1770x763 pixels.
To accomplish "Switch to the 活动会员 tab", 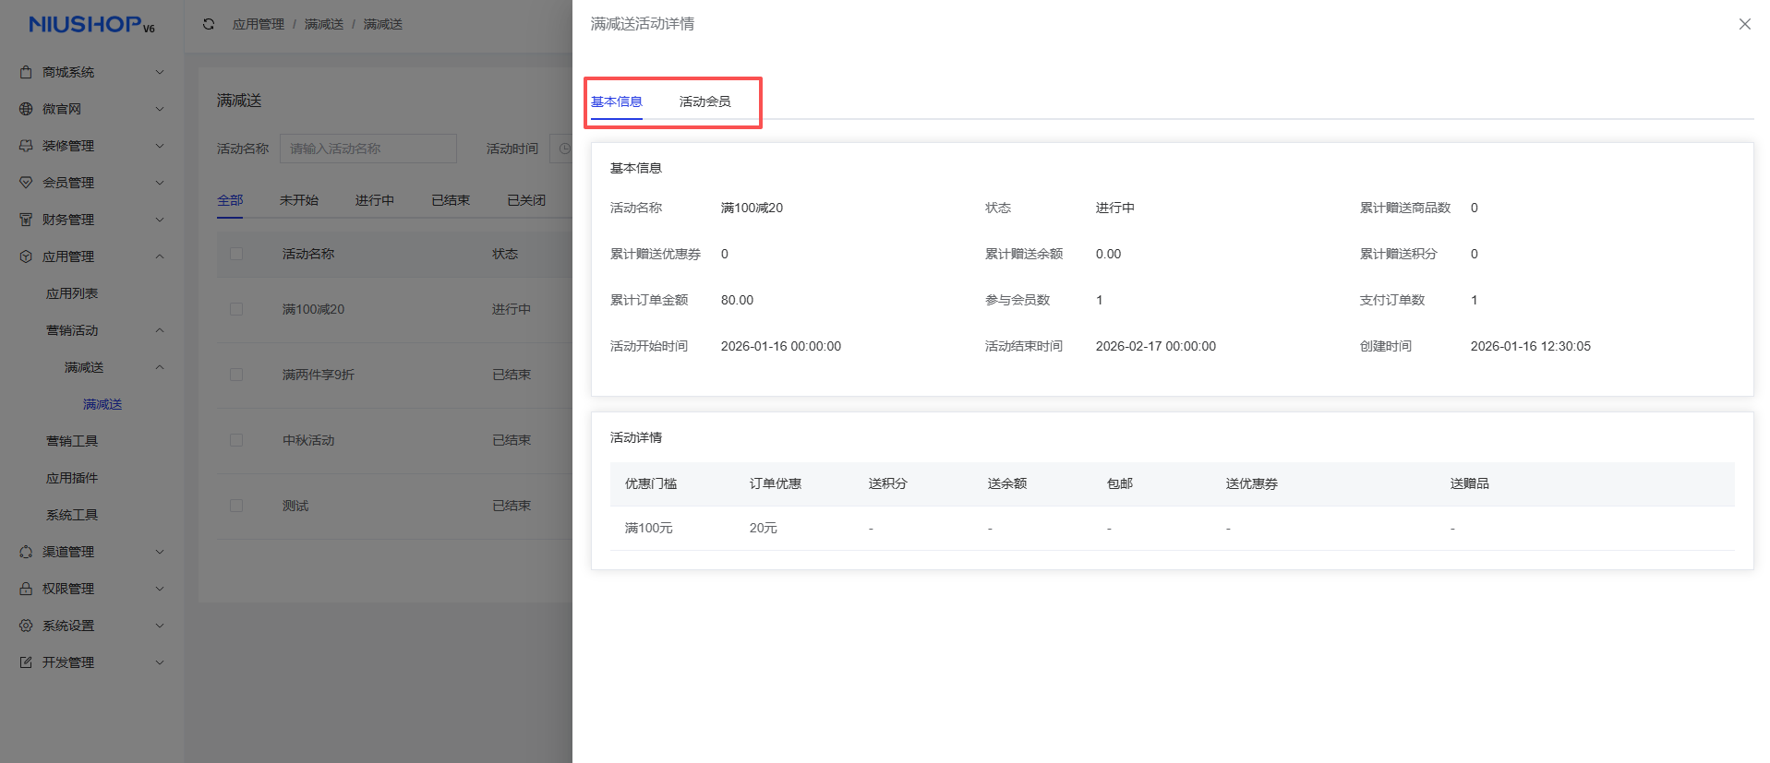I will tap(704, 101).
